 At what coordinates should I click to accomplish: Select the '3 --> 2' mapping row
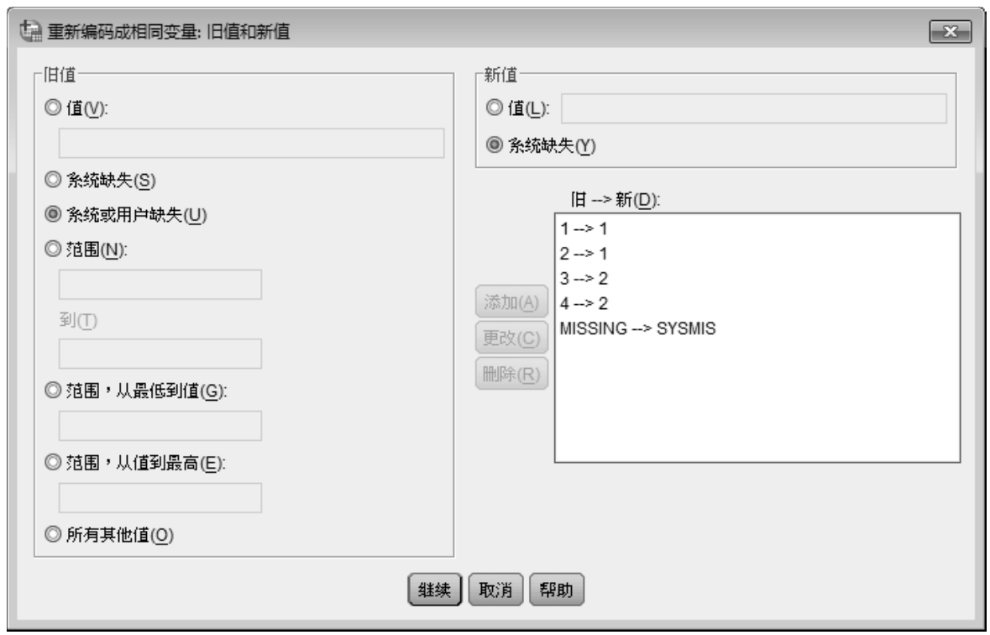pyautogui.click(x=757, y=279)
